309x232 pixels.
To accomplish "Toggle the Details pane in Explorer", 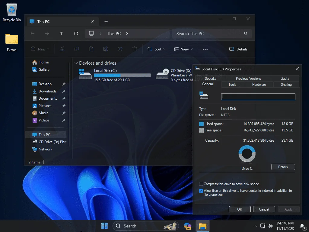I will click(238, 49).
